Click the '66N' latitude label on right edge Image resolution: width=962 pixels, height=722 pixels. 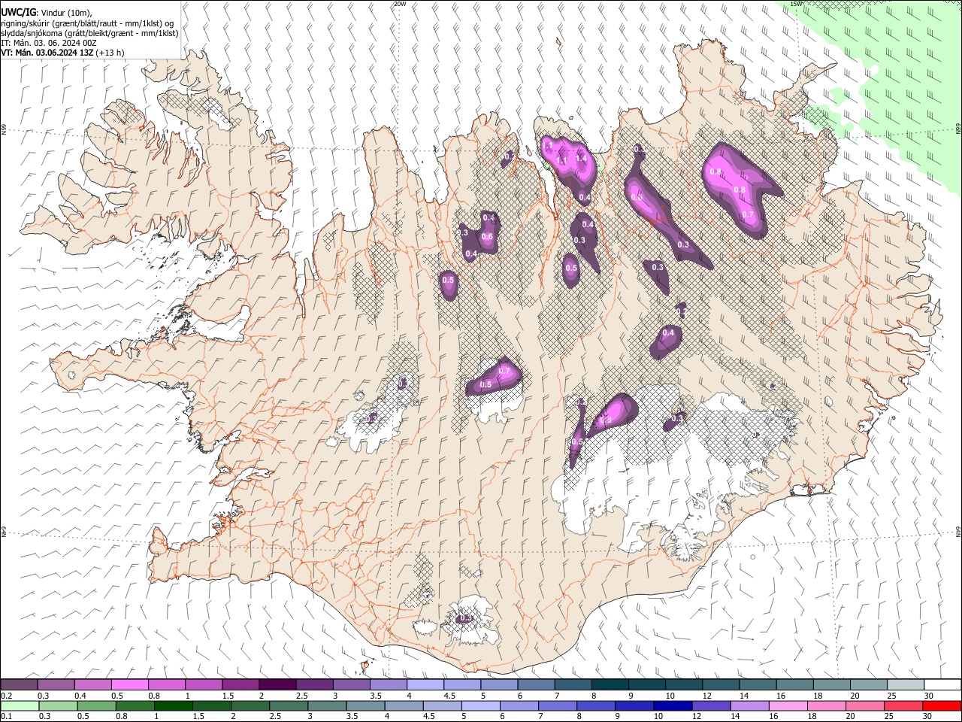pyautogui.click(x=958, y=129)
